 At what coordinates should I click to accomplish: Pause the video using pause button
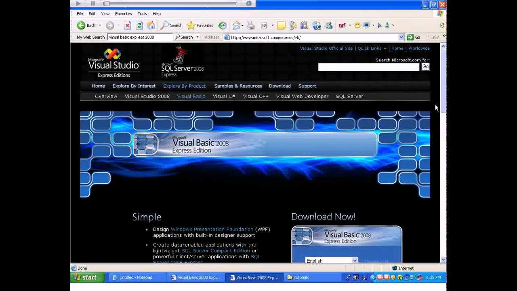point(92,4)
